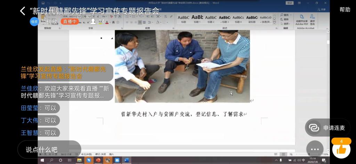Tap the 说点什么吧 comment input field
The width and height of the screenshot is (356, 164).
[x=49, y=149]
